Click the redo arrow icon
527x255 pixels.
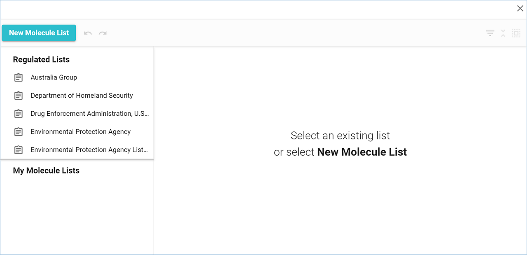[x=103, y=33]
